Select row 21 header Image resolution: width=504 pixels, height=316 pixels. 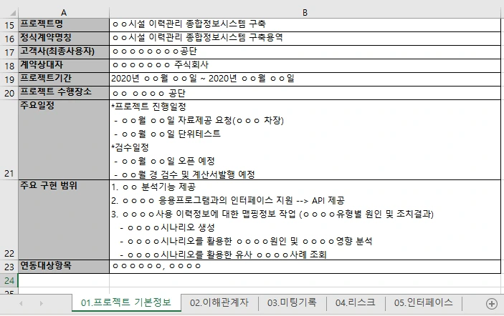[x=9, y=139]
